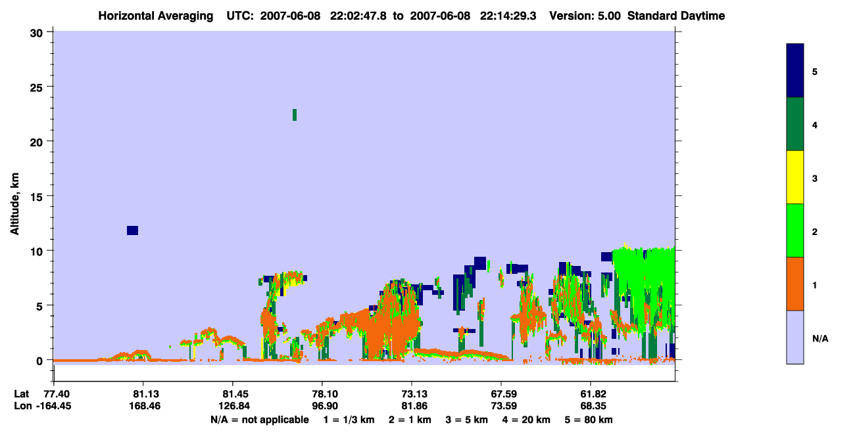
Task: Click longitude value 168.46
Action: tap(143, 405)
